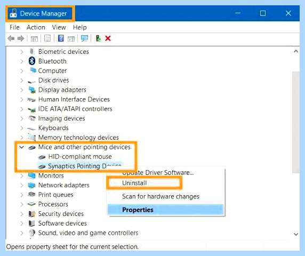305x256 pixels.
Task: Click the scrollbar up arrow
Action: (296, 51)
